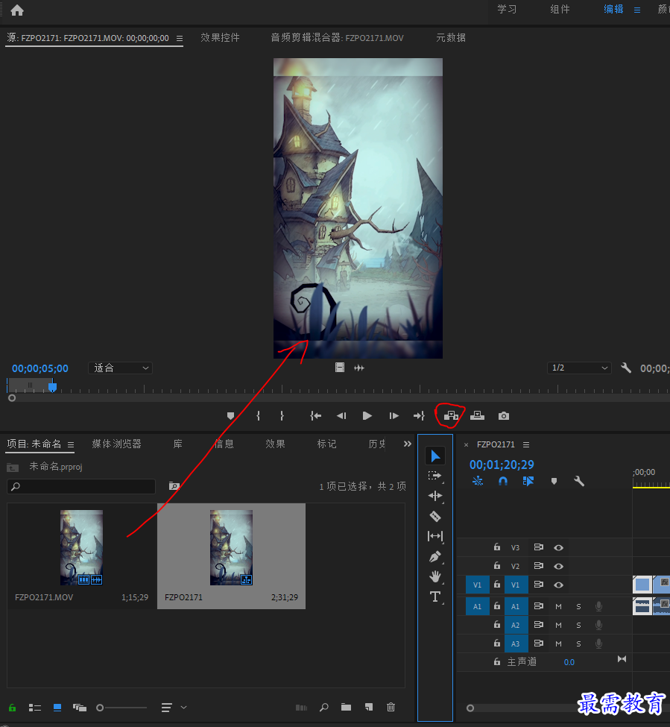Open the 媒体浏览器 tab
This screenshot has width=670, height=727.
tap(116, 444)
